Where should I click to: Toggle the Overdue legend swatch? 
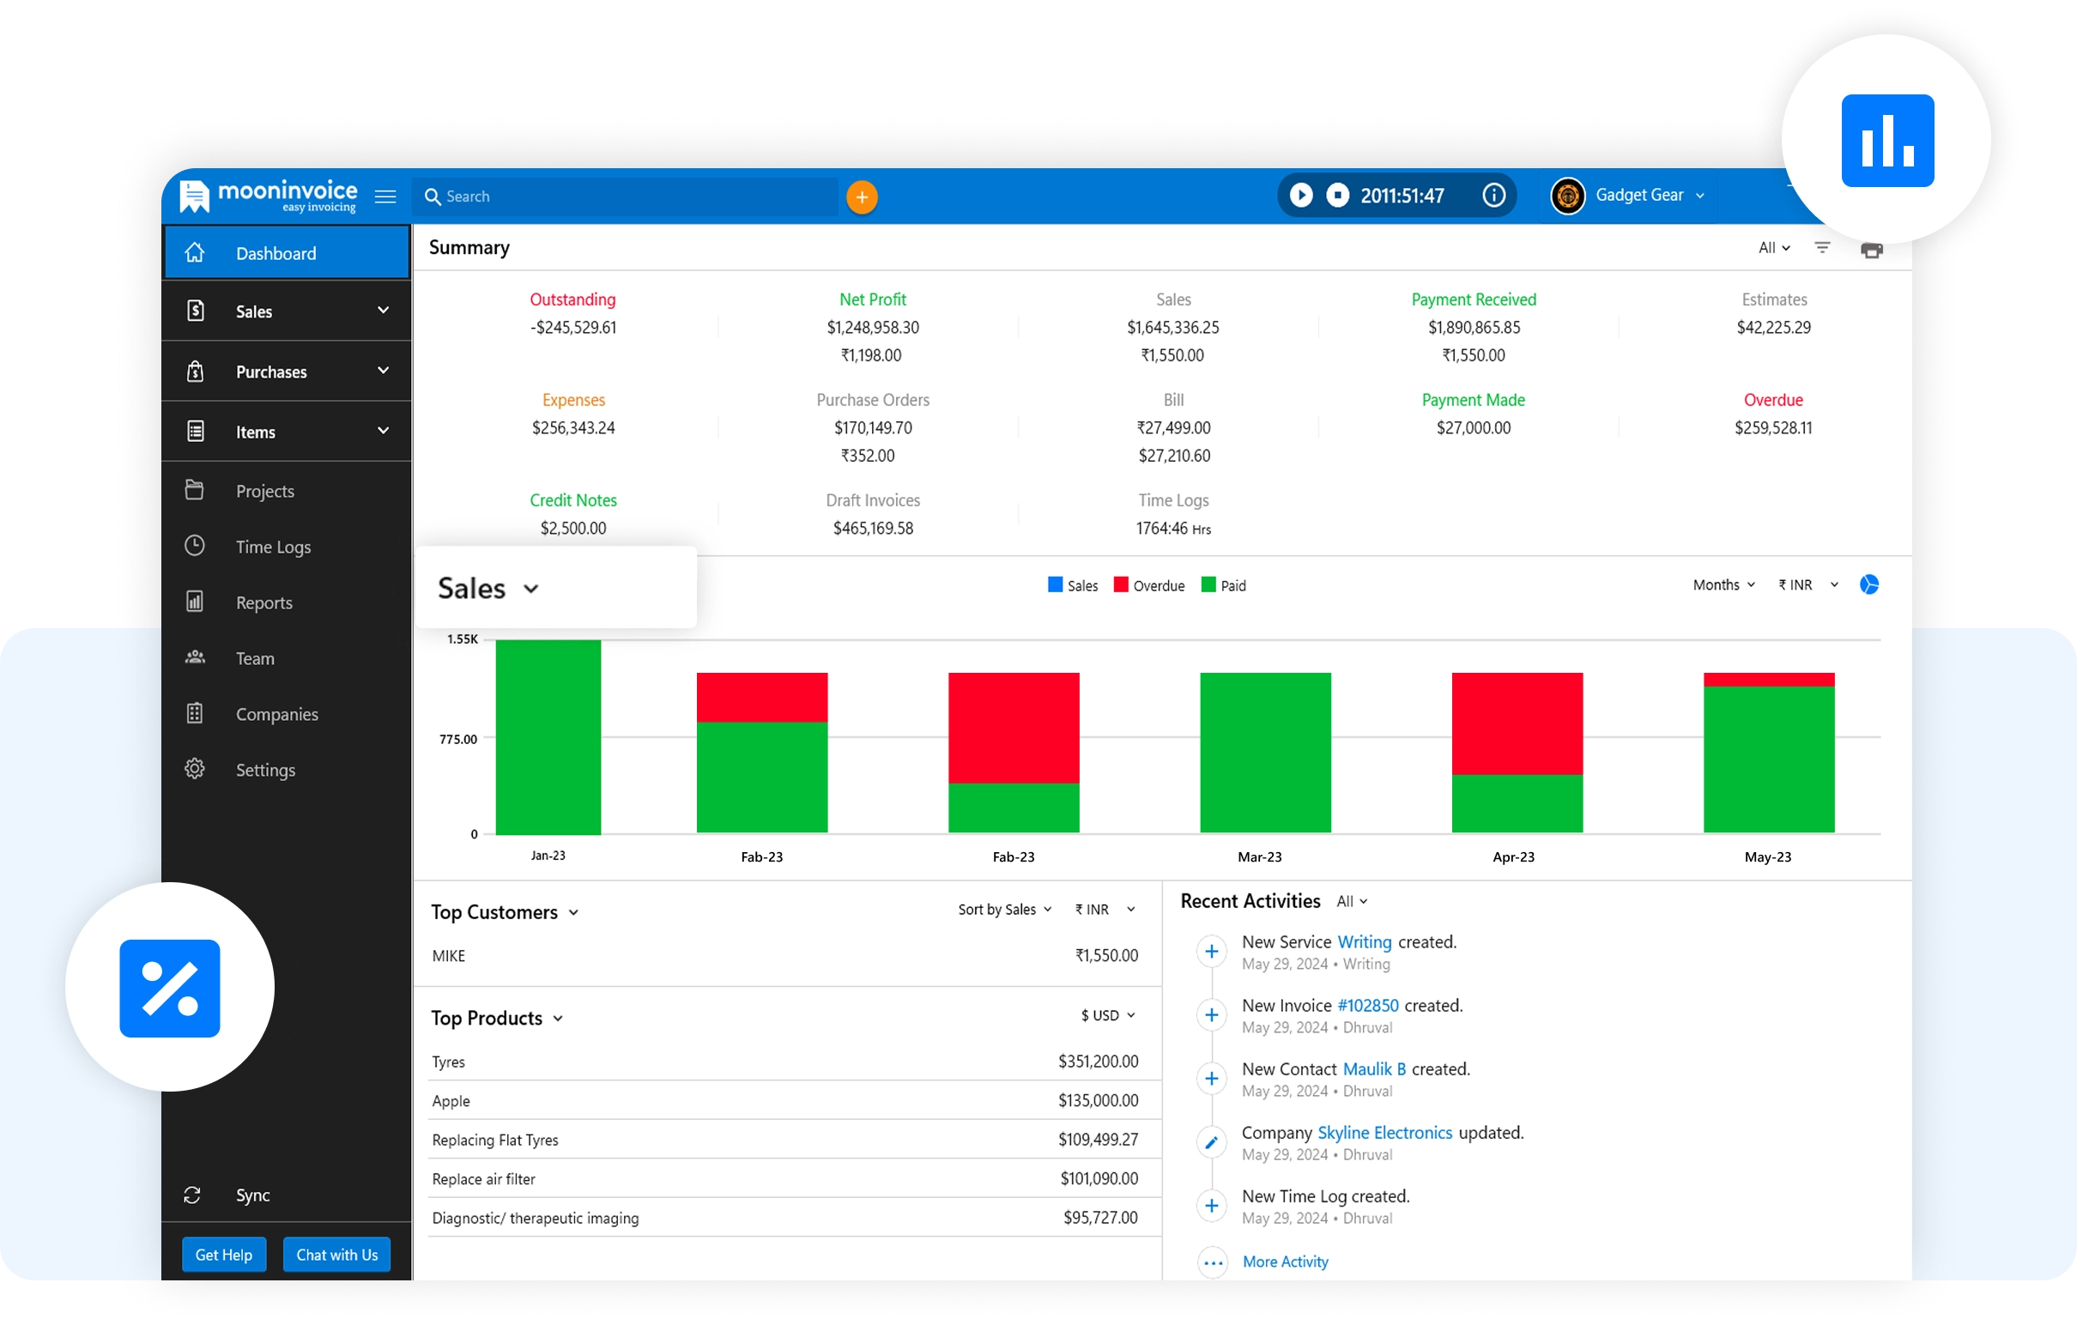(1120, 585)
